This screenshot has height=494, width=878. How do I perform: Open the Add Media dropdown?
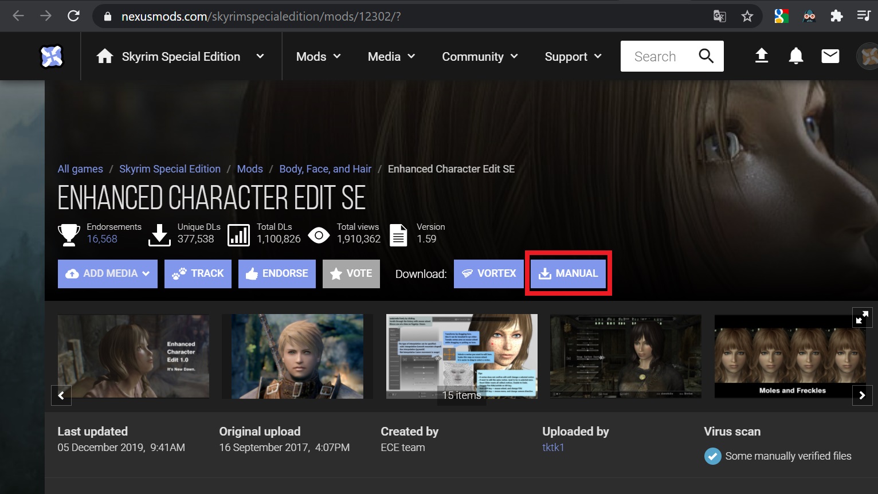(108, 274)
